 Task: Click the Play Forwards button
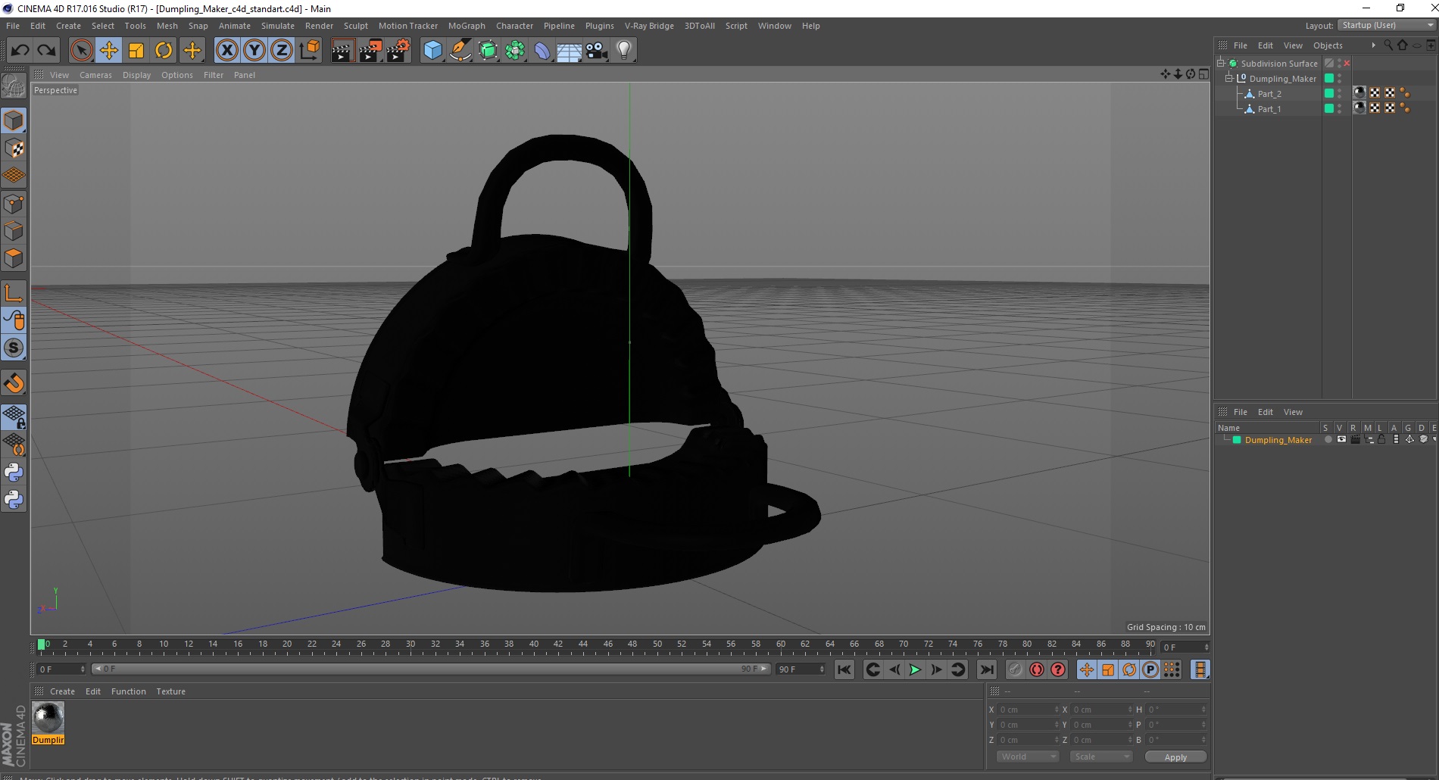pos(915,669)
